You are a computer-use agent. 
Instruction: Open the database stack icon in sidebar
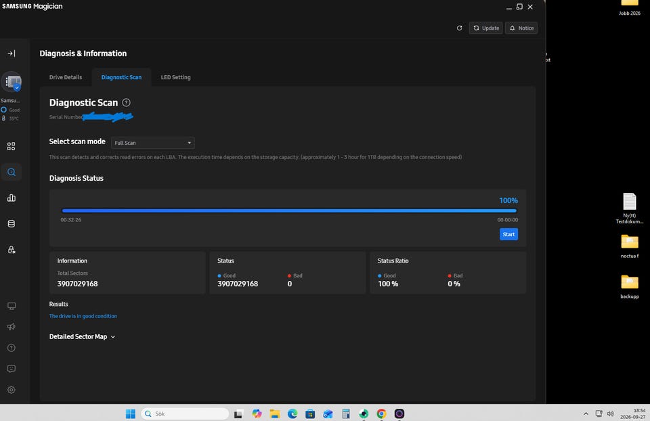tap(12, 224)
